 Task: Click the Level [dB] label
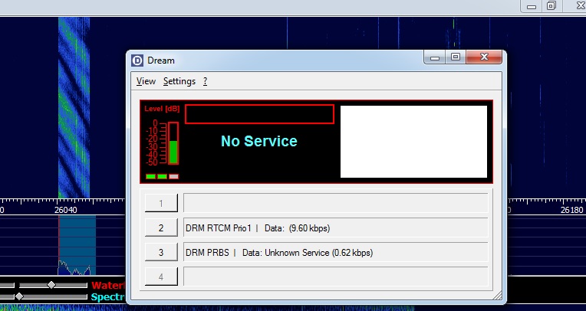162,109
